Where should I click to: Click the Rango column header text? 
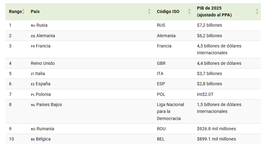(x=15, y=11)
